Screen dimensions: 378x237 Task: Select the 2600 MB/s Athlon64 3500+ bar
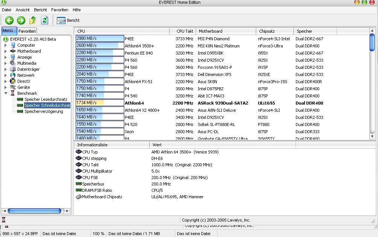click(100, 46)
